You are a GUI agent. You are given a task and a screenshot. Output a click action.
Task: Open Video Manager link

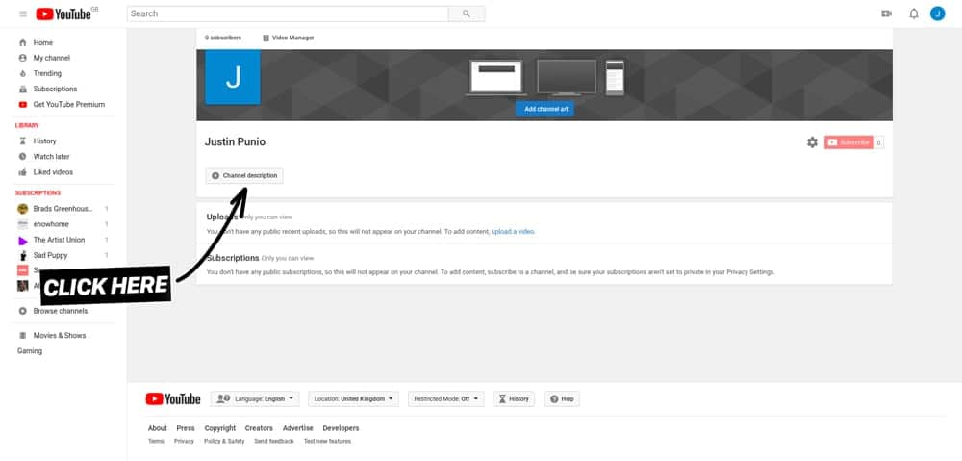[x=292, y=38]
